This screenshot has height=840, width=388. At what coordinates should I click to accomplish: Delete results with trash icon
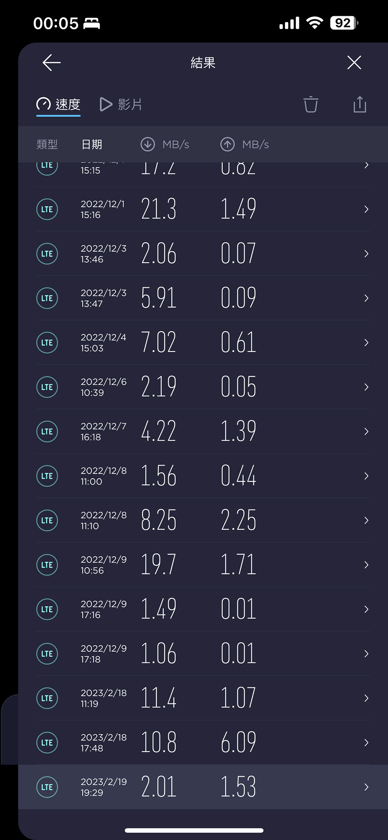point(311,105)
